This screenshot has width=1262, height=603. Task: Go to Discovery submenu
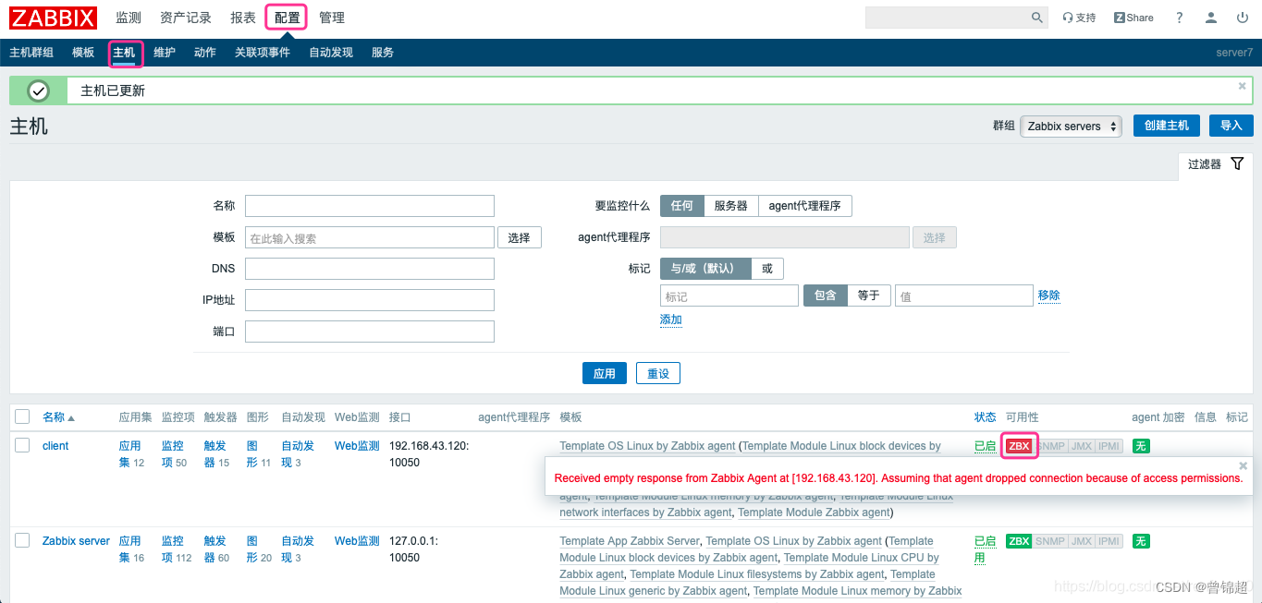[331, 53]
